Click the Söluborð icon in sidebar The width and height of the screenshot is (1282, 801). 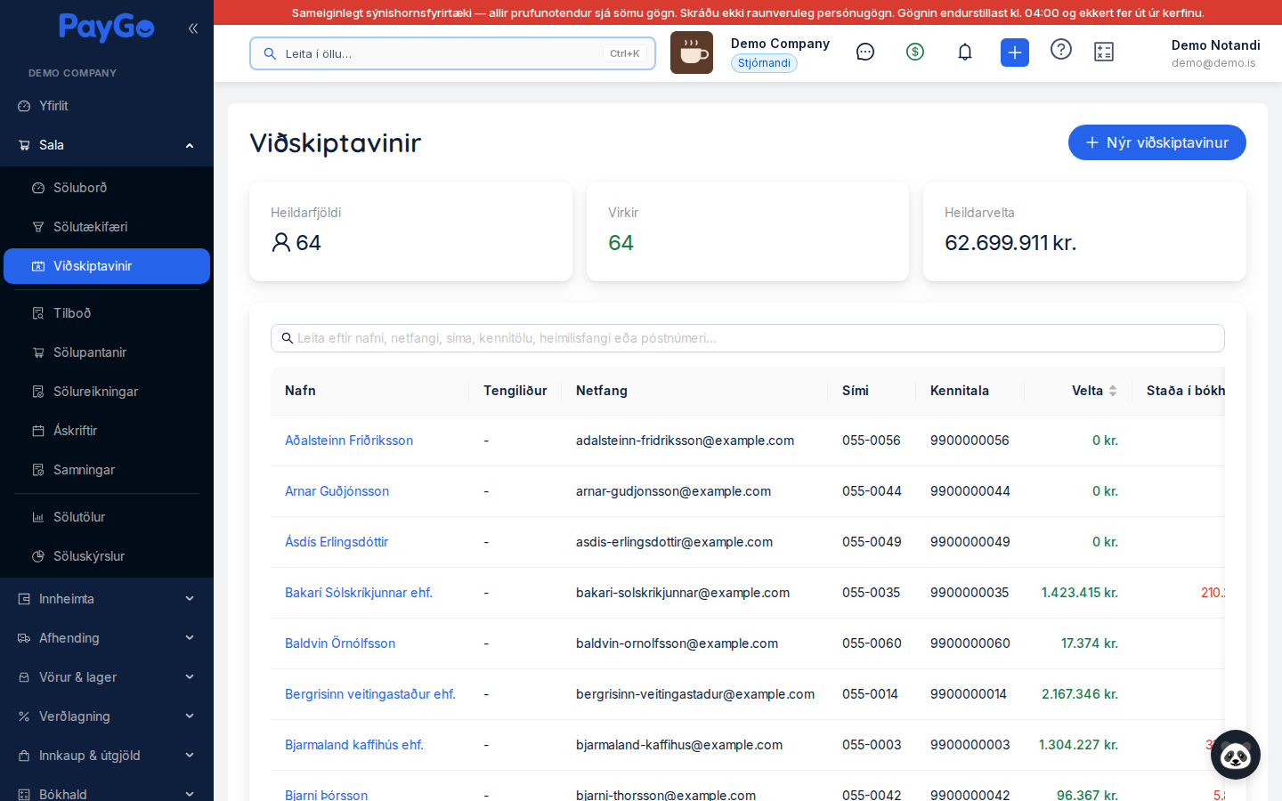tap(38, 188)
